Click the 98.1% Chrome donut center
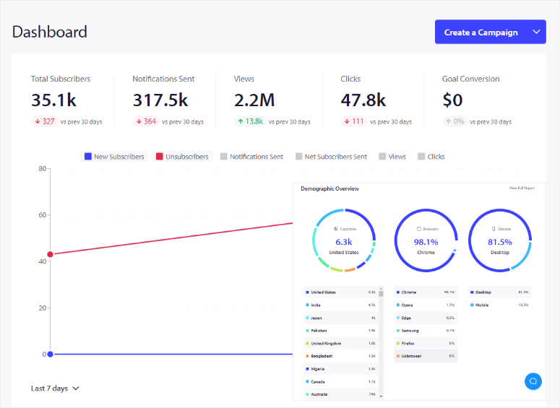The image size is (560, 408). [x=426, y=242]
